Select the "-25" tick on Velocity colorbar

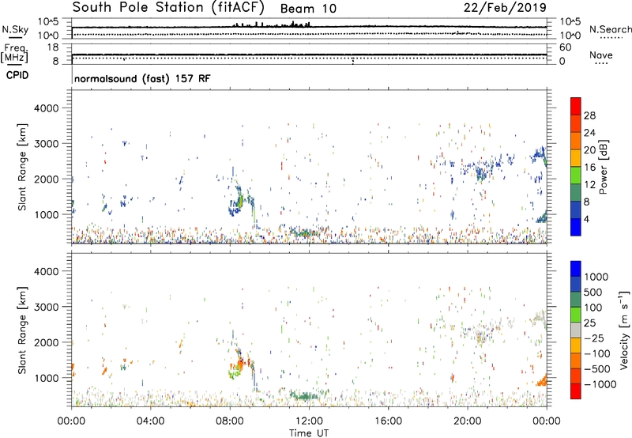(593, 338)
